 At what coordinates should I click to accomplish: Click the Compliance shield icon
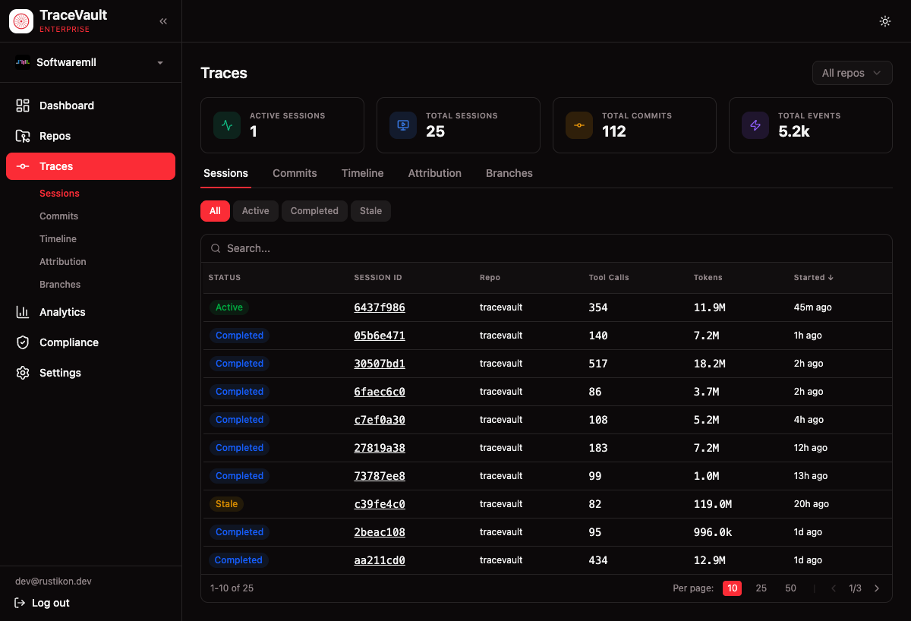tap(23, 342)
